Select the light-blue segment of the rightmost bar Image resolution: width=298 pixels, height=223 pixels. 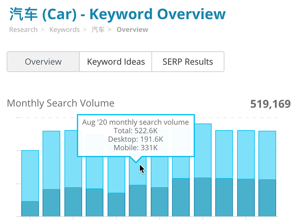click(x=267, y=155)
